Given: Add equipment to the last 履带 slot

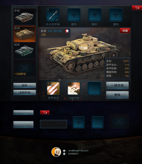Looking at the screenshot, I should pos(116,15).
